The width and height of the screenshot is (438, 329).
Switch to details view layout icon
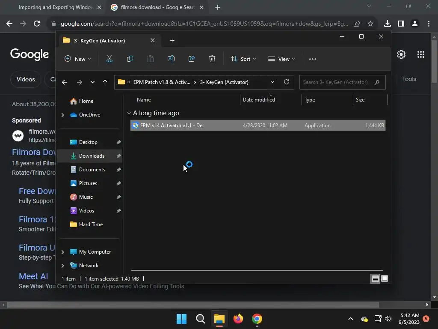(375, 278)
